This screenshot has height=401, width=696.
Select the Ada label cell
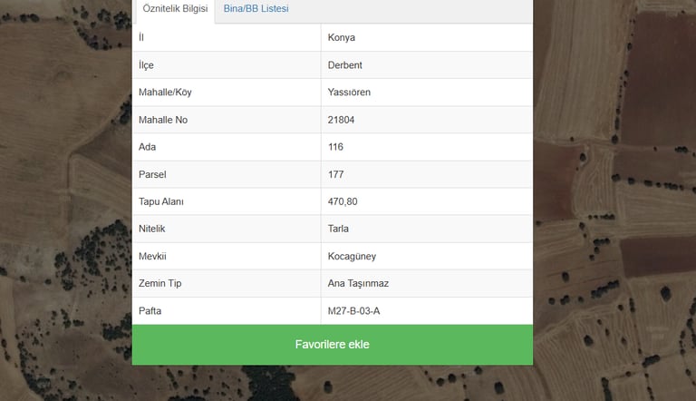(x=227, y=147)
